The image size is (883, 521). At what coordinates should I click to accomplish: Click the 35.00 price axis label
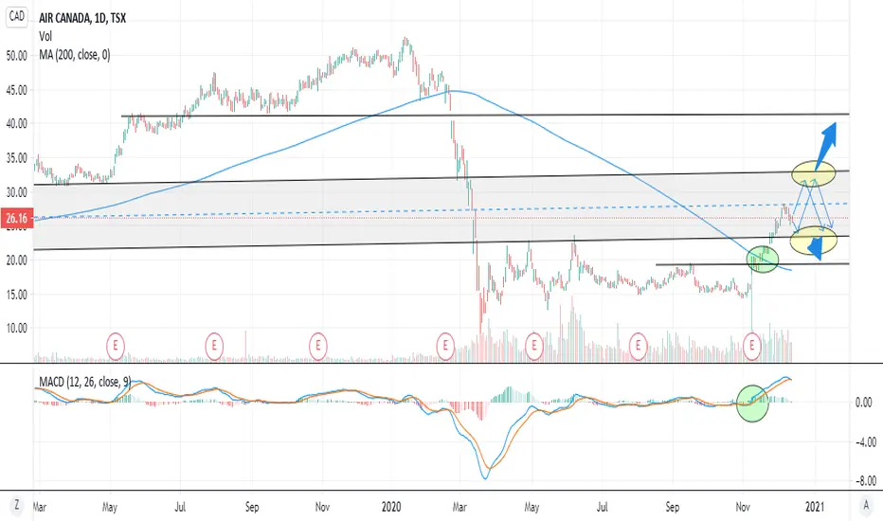(x=16, y=158)
